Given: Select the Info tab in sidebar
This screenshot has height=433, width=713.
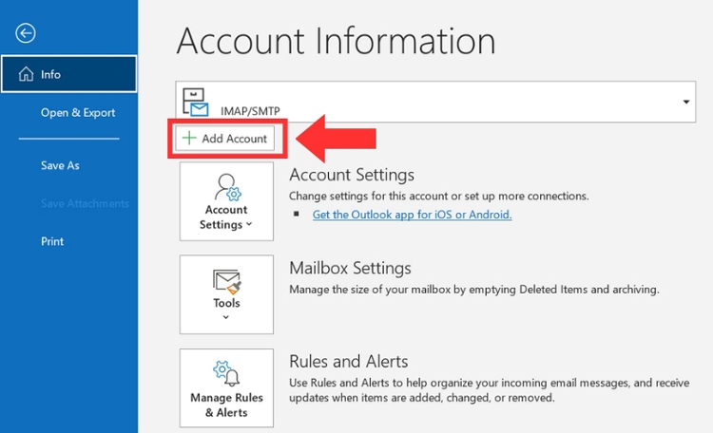Looking at the screenshot, I should (x=68, y=74).
